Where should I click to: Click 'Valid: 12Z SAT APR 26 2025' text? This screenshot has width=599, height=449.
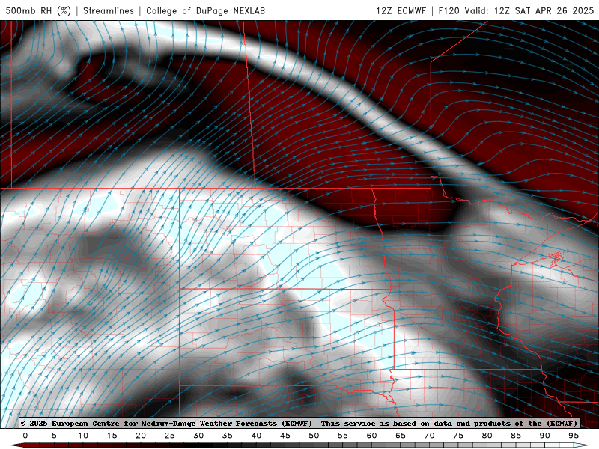529,10
